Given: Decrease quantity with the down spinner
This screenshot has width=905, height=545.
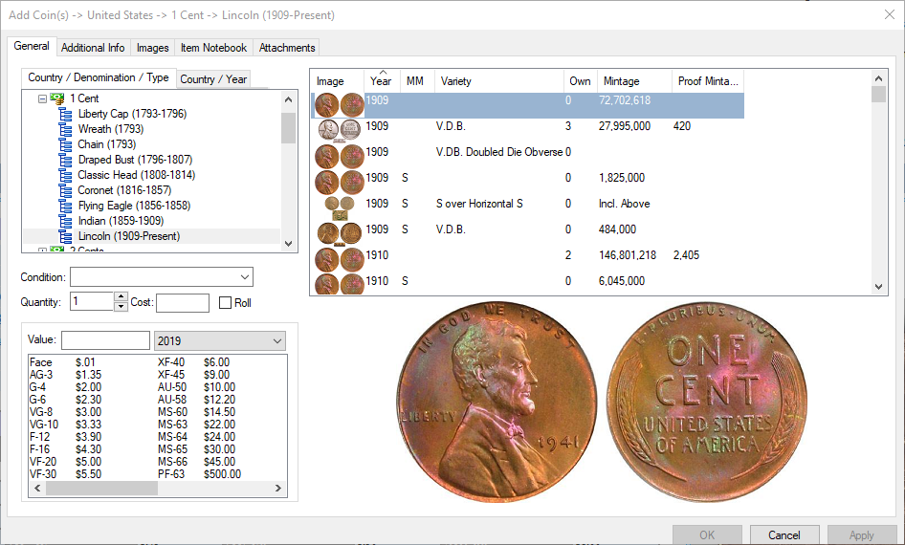Looking at the screenshot, I should [x=121, y=306].
